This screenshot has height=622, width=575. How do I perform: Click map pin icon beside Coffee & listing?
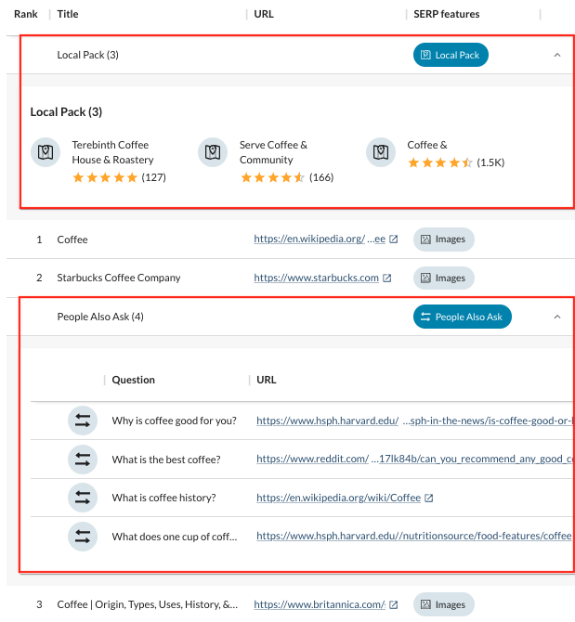381,152
